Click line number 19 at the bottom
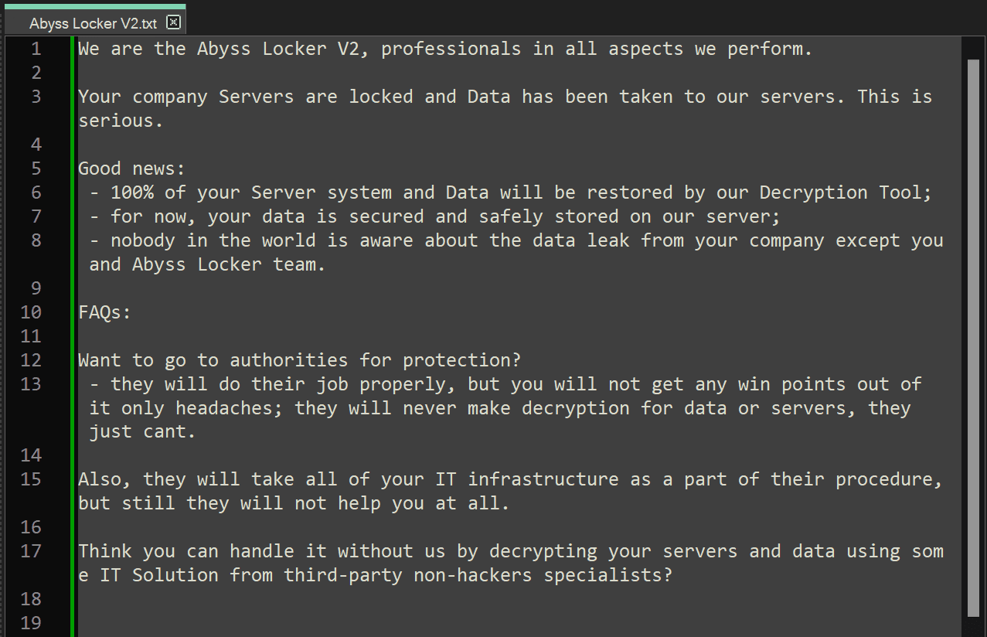Viewport: 987px width, 637px height. click(x=31, y=623)
